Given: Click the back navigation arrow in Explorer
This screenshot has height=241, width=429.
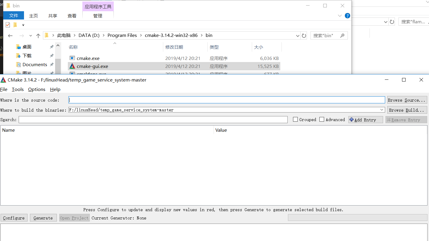Looking at the screenshot, I should [10, 35].
